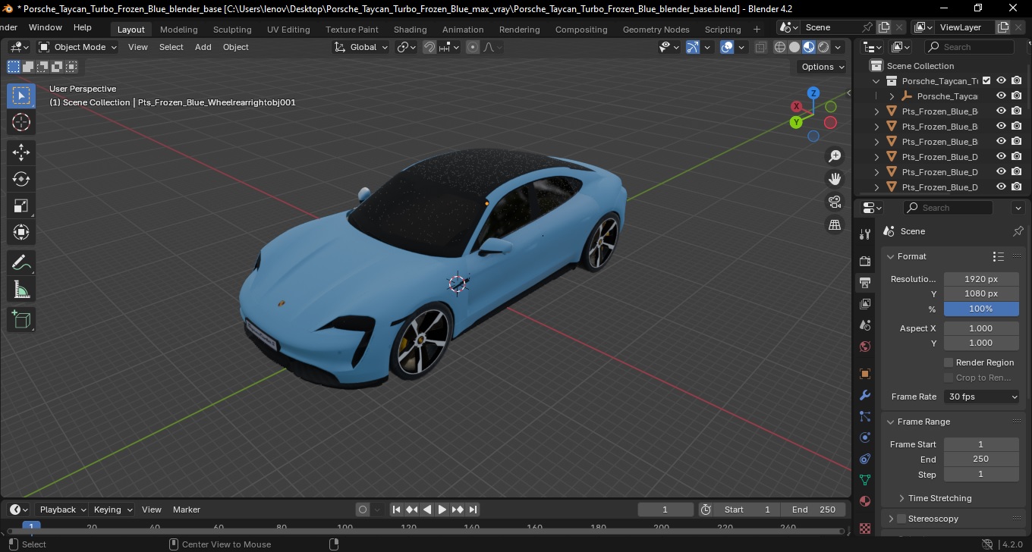
Task: Switch to the Sculpting workspace tab
Action: point(232,30)
